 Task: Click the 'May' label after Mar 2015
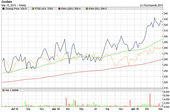click(x=161, y=109)
